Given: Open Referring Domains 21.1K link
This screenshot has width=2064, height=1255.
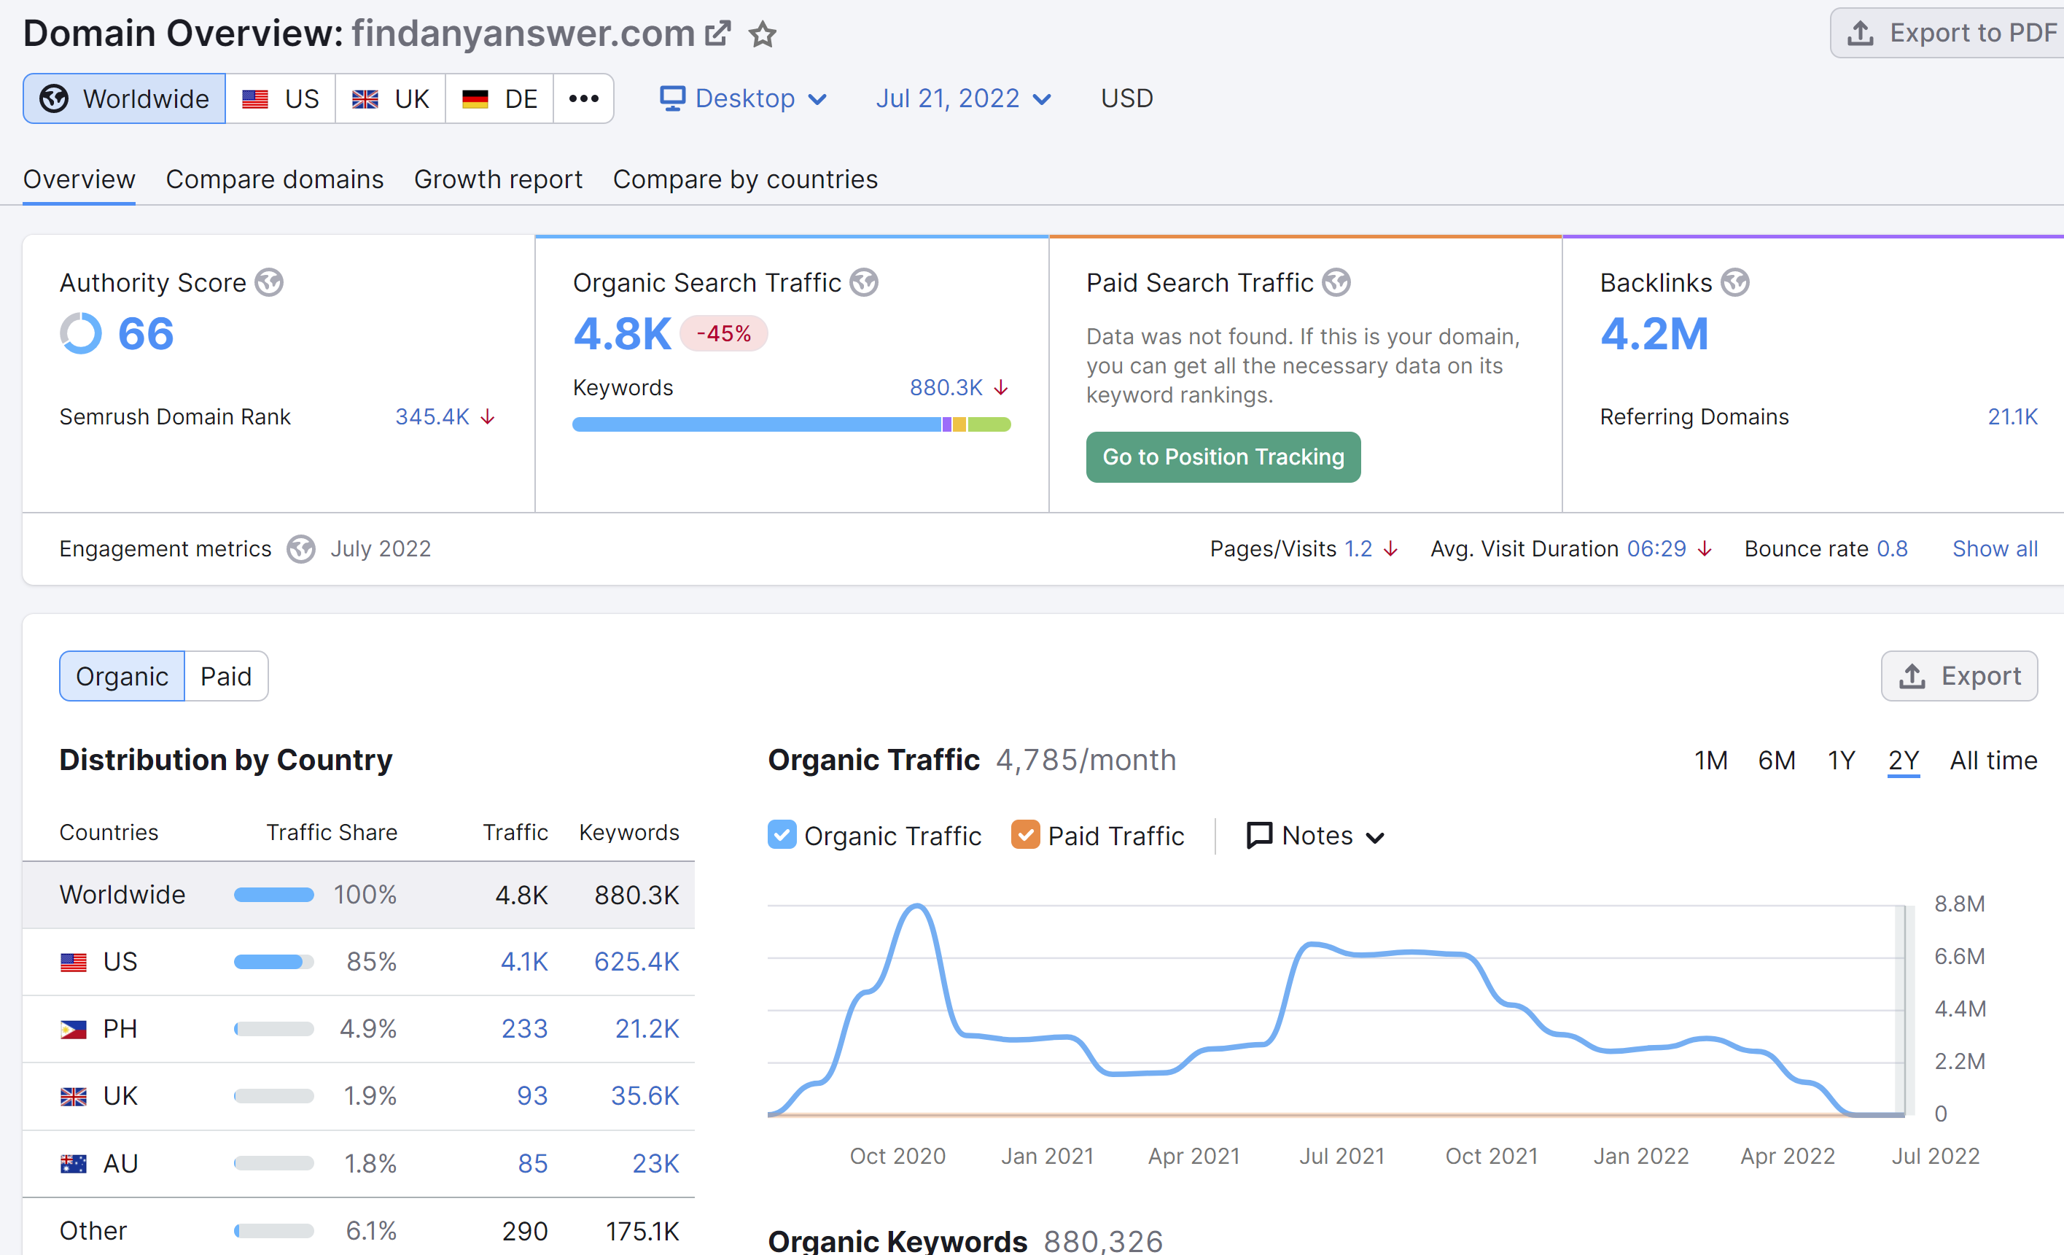Looking at the screenshot, I should click(2013, 416).
